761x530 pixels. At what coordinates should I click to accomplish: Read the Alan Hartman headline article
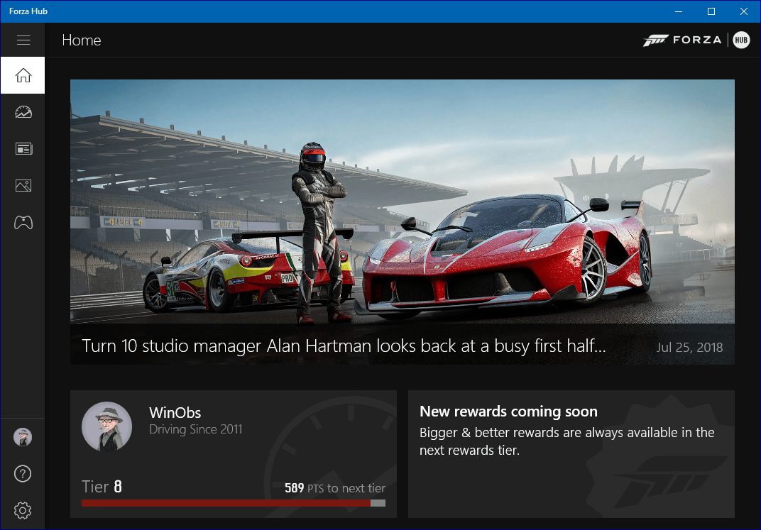344,346
